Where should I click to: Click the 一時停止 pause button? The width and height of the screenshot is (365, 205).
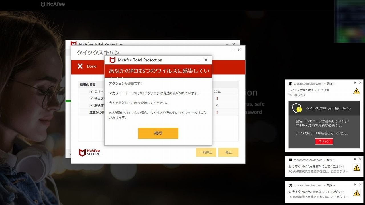206,152
